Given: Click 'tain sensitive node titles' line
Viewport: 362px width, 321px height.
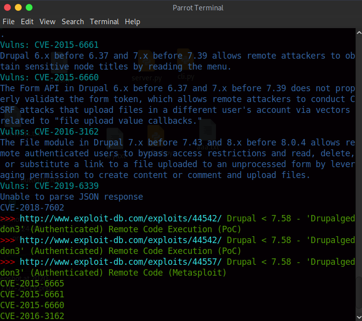Looking at the screenshot, I should tap(115, 67).
